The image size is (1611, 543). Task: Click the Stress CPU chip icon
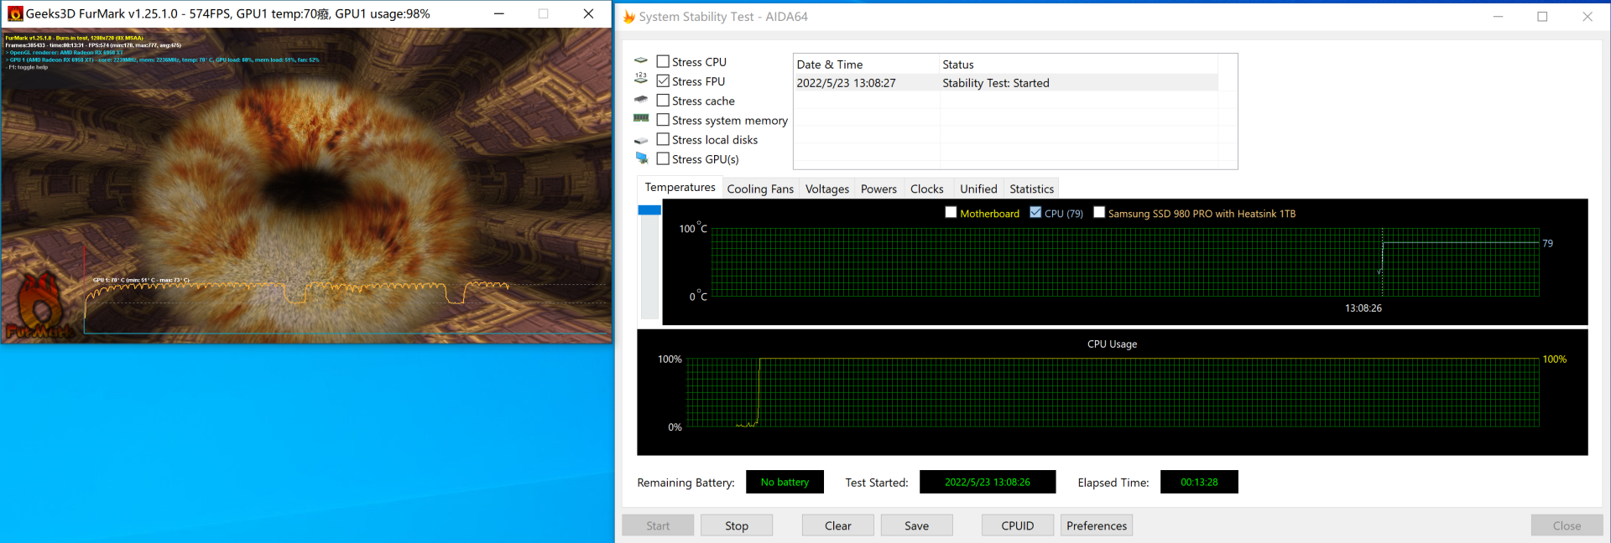[x=641, y=61]
